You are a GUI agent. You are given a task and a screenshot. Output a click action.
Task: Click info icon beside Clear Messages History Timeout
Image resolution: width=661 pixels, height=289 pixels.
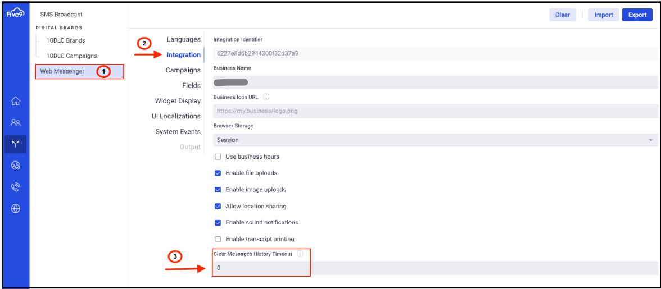pyautogui.click(x=300, y=254)
